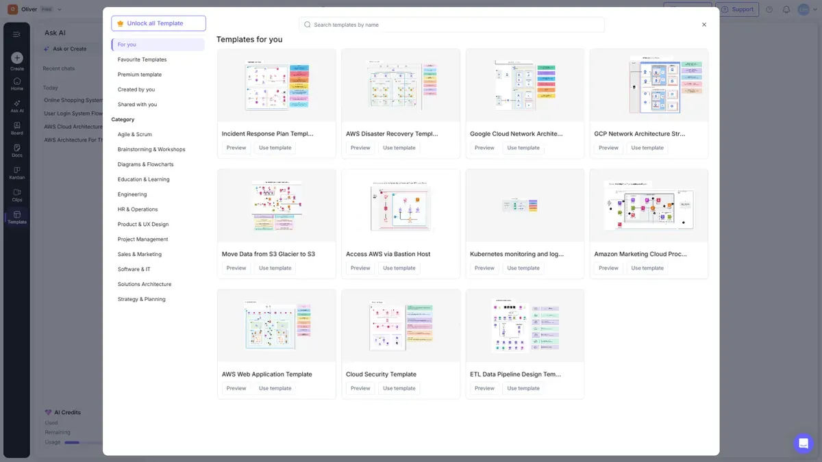The image size is (822, 462).
Task: Preview Move Data from S3 Glacier template
Action: point(236,268)
